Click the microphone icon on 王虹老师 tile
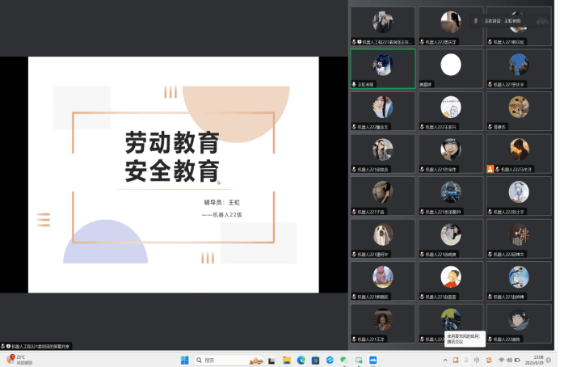The image size is (564, 367). [x=355, y=84]
